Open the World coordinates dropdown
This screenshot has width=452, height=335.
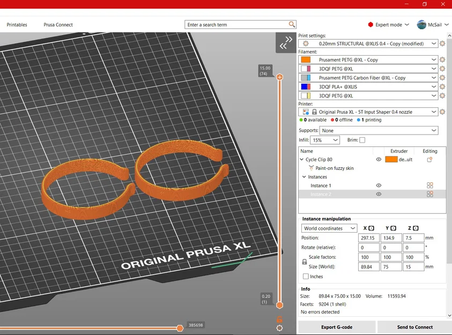(329, 228)
